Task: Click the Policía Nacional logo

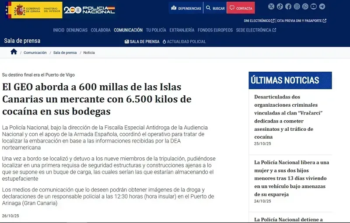Action: pos(90,9)
